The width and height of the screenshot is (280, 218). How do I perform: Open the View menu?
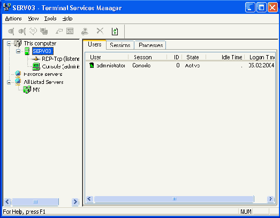coord(33,19)
